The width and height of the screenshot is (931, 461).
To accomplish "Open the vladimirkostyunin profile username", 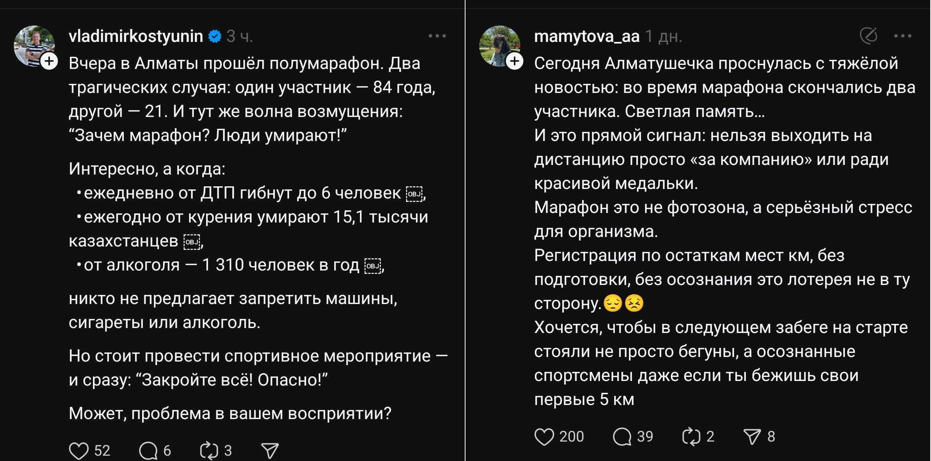I will pos(136,36).
